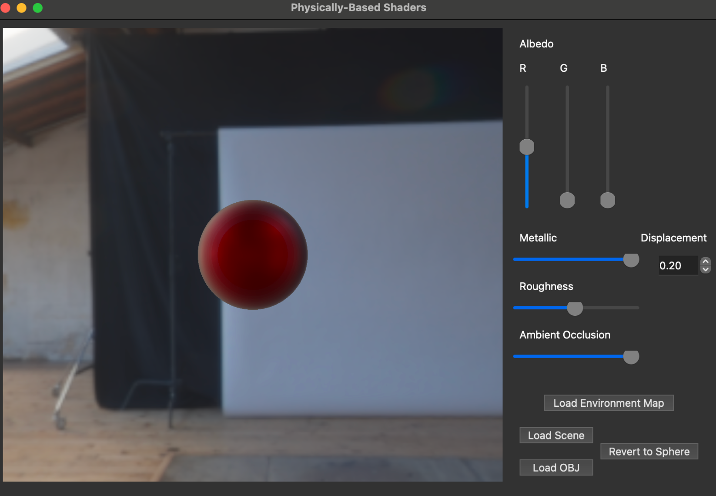
Task: Click the G channel label
Action: point(563,68)
